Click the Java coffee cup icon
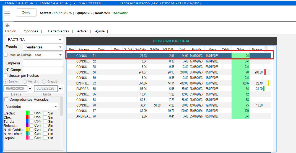This screenshot has width=296, height=153. coord(7,25)
